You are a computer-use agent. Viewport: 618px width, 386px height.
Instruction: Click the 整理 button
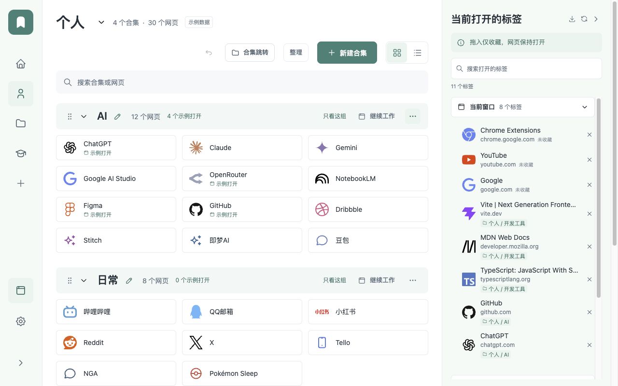(x=296, y=53)
